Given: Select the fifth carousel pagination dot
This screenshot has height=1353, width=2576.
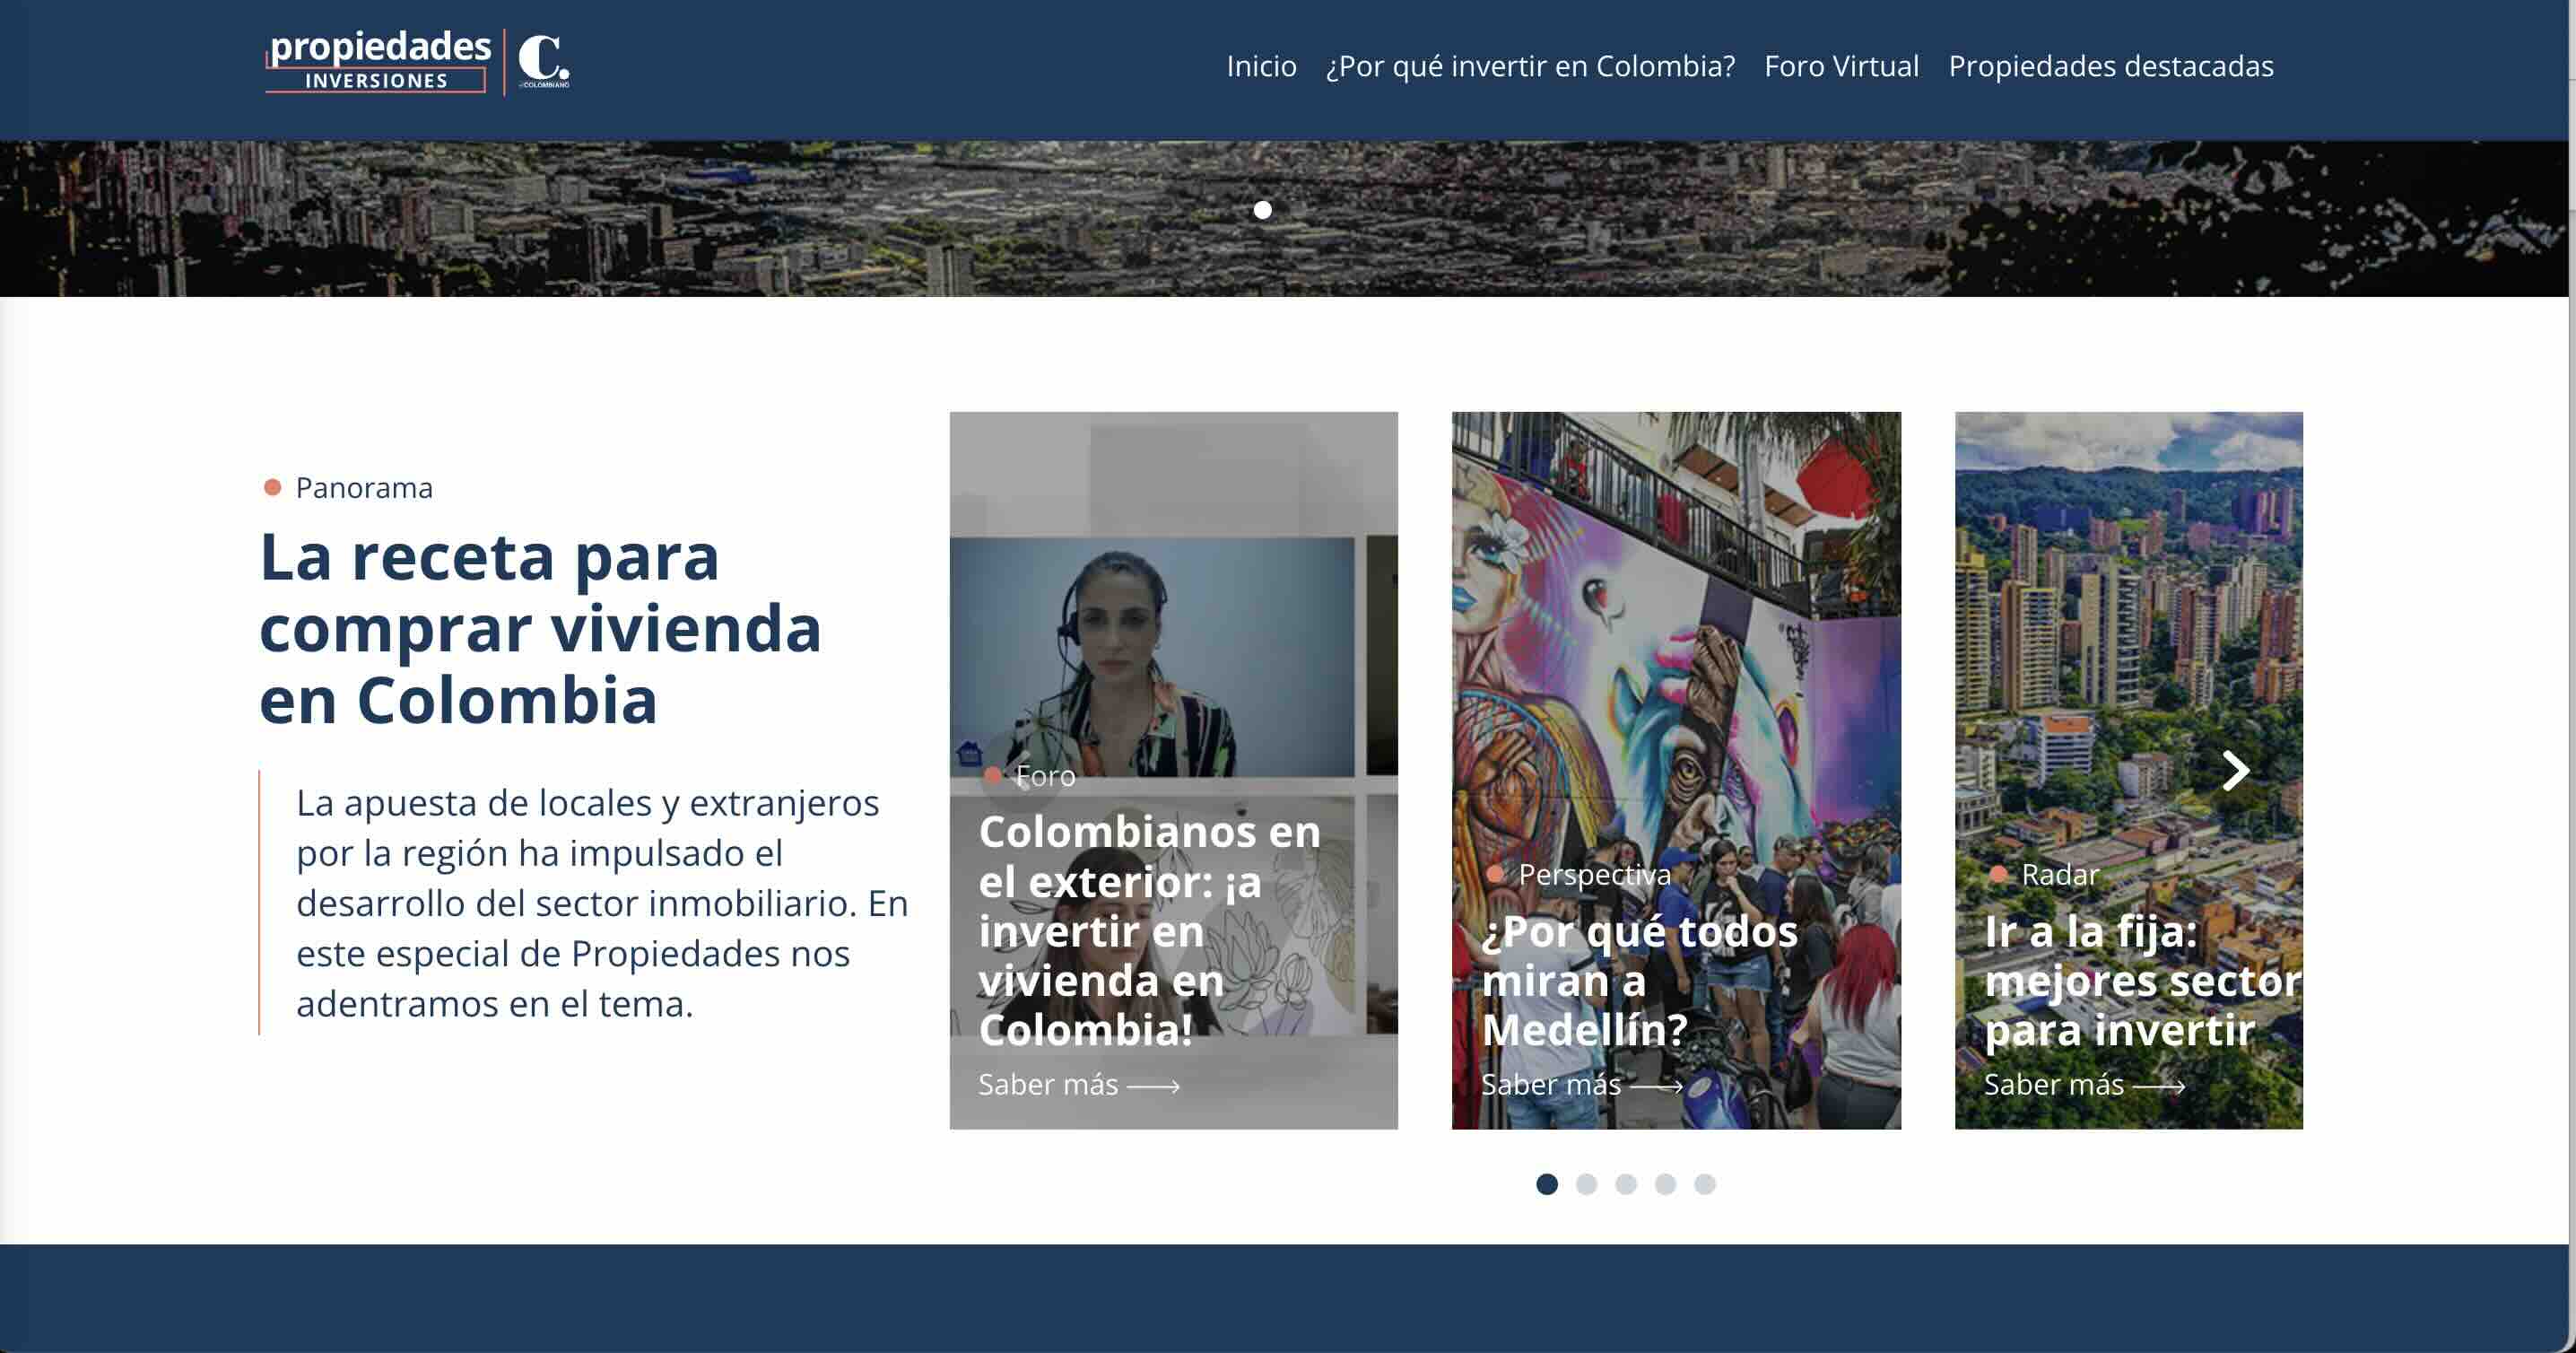Looking at the screenshot, I should point(1705,1184).
